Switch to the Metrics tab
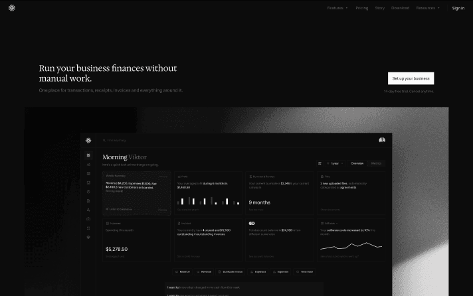The height and width of the screenshot is (296, 473). pyautogui.click(x=376, y=163)
